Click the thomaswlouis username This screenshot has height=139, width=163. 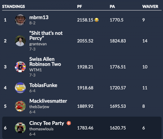click(x=41, y=129)
